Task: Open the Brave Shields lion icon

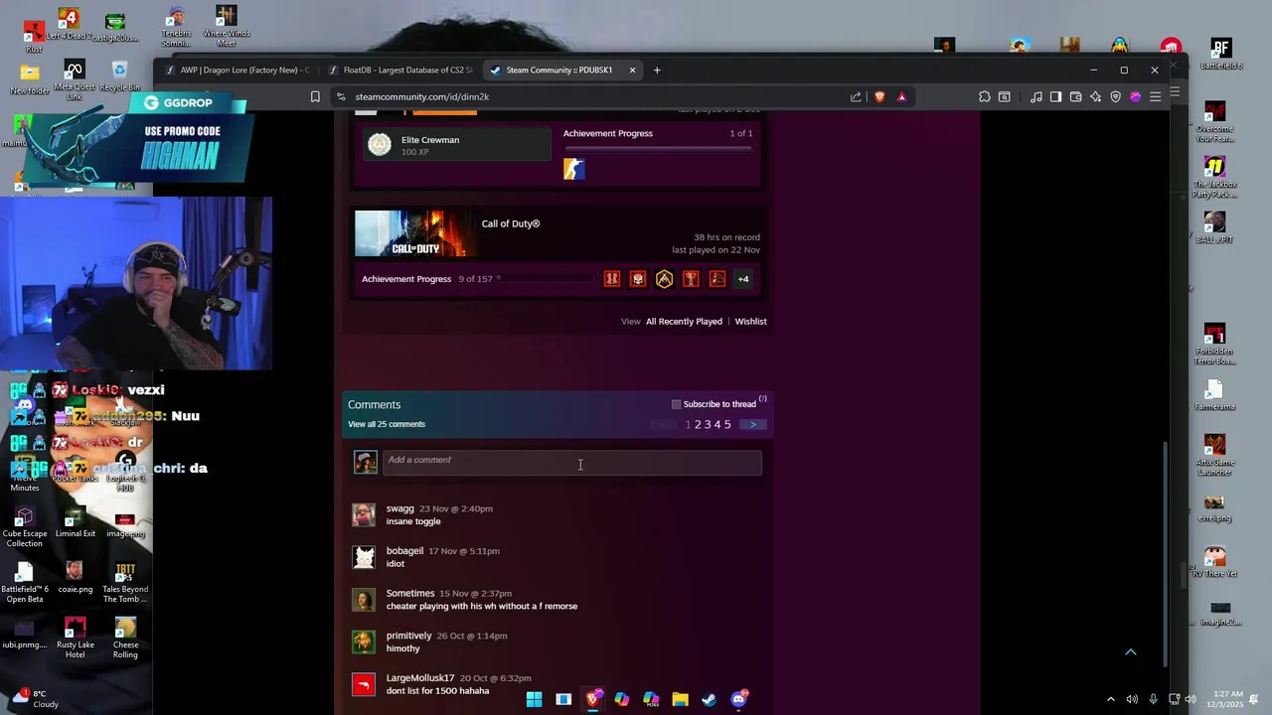Action: [x=879, y=96]
